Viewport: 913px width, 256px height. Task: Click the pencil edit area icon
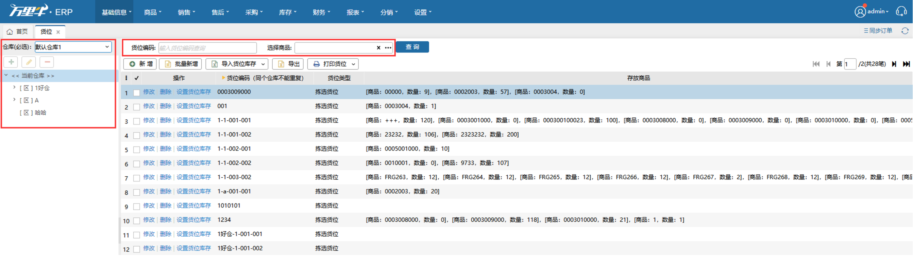coord(29,62)
